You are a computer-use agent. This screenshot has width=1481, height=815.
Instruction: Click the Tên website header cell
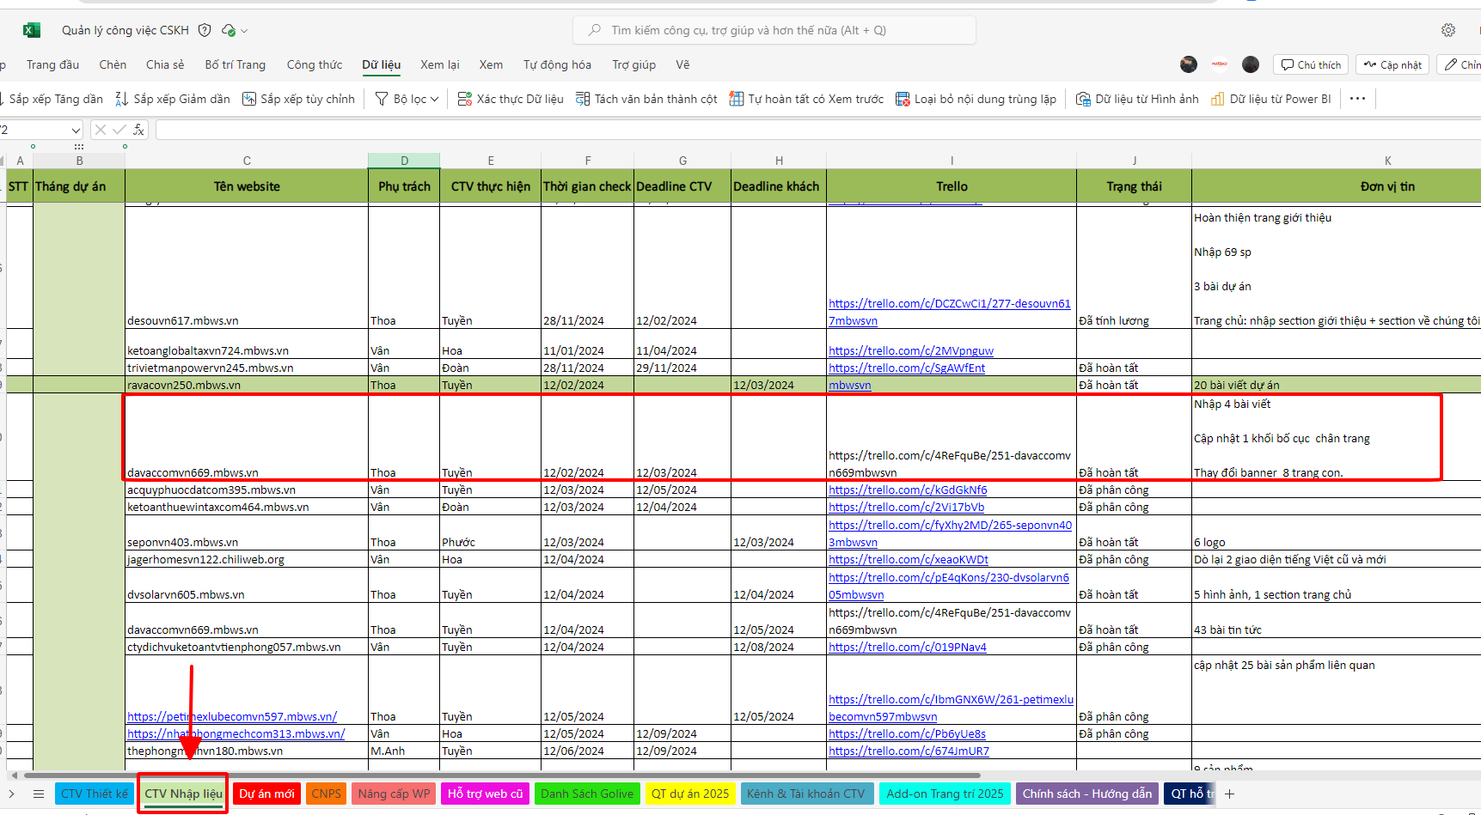(x=247, y=186)
